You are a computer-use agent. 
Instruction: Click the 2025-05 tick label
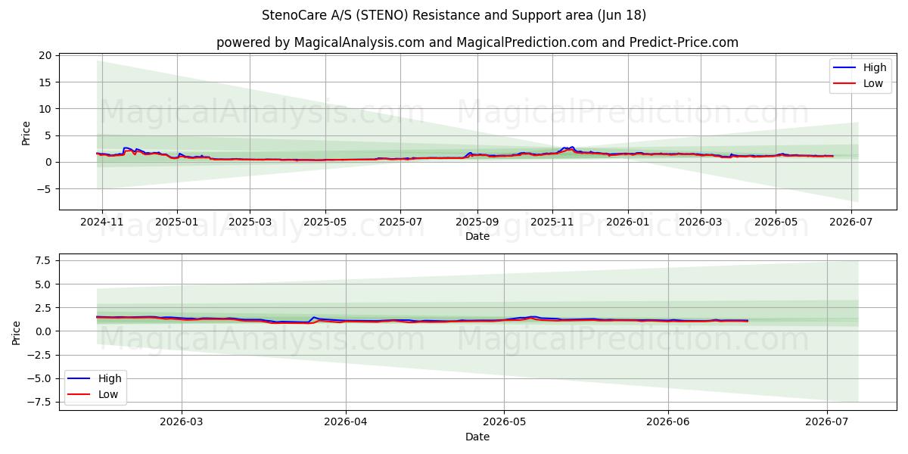325,222
